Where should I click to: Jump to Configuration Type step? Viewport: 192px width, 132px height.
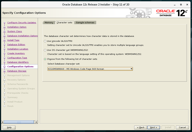pyautogui.click(x=17, y=58)
